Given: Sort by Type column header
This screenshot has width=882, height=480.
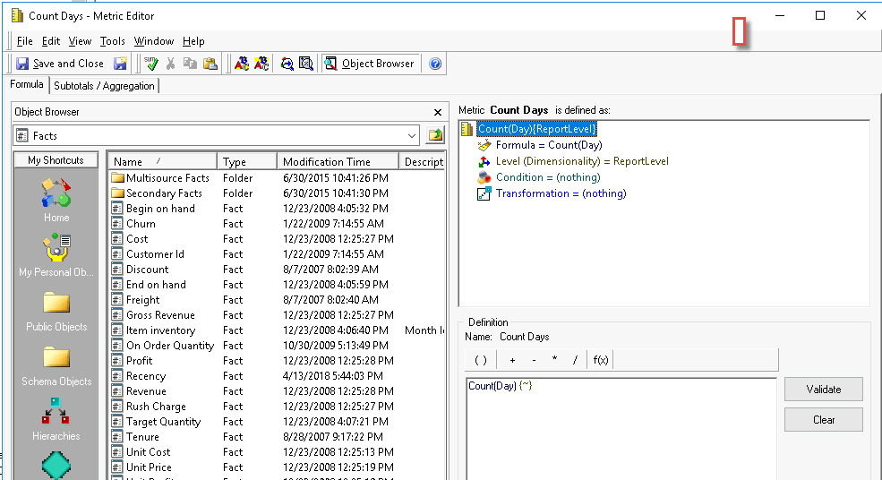Looking at the screenshot, I should tap(247, 161).
